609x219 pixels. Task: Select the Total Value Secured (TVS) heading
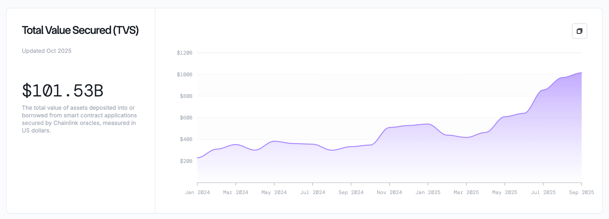click(x=80, y=30)
